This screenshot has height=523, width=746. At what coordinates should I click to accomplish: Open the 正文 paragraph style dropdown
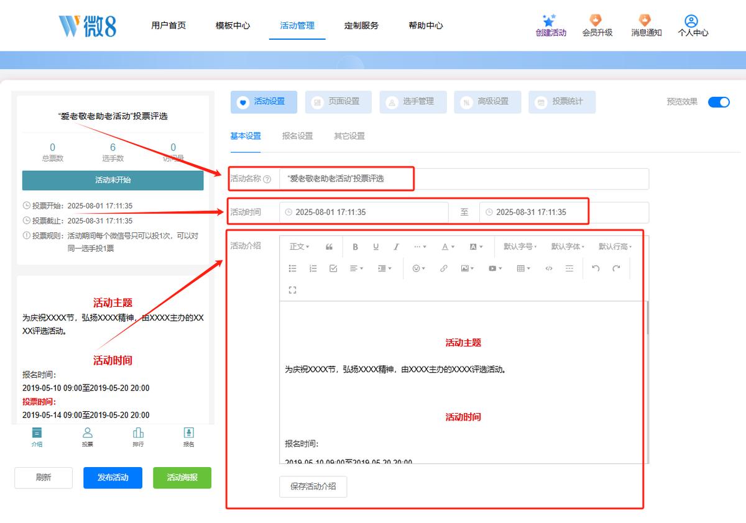click(x=300, y=247)
